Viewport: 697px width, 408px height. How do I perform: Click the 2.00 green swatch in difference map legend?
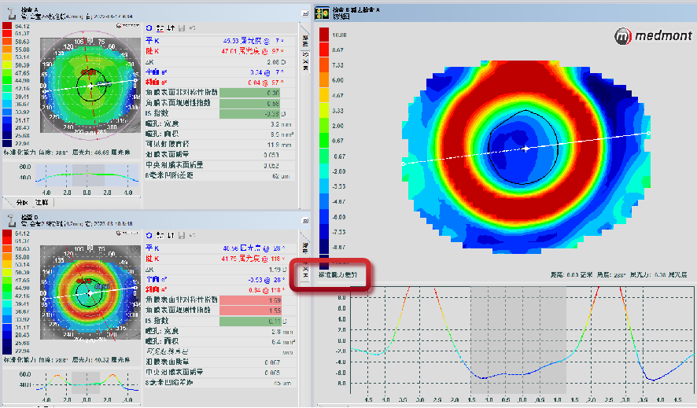point(324,126)
